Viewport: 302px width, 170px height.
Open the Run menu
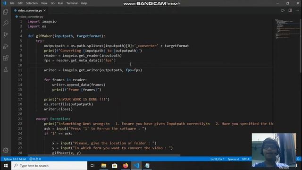(60, 3)
